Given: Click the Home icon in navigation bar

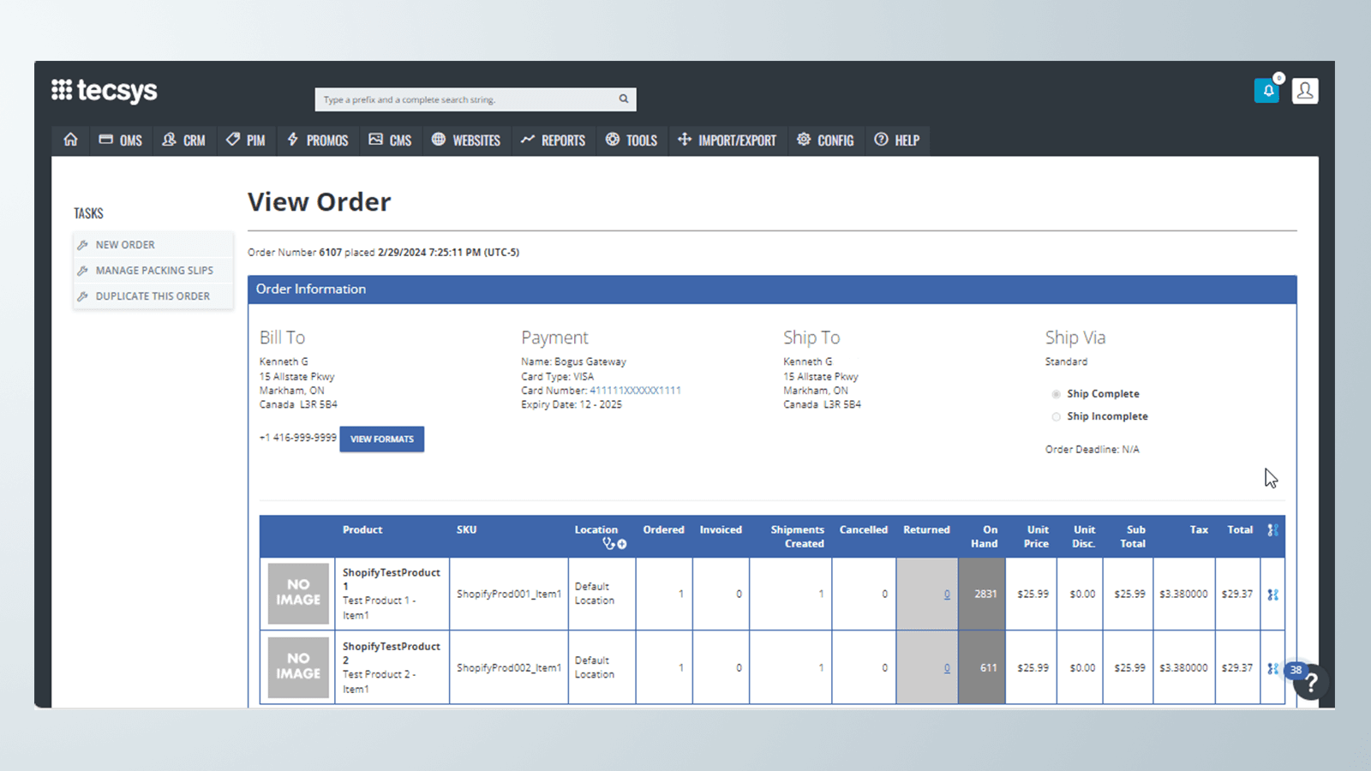Looking at the screenshot, I should point(70,140).
